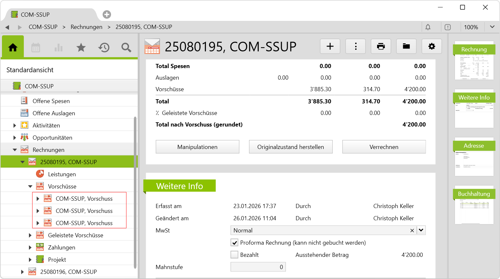Image resolution: width=500 pixels, height=279 pixels.
Task: Show the history clock icon
Action: point(104,48)
